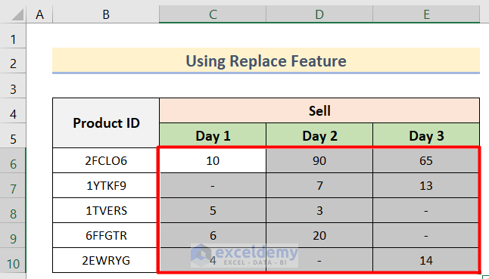Click the Day 2 cell with value 7
Viewport: 489px width, 279px height.
tap(319, 185)
